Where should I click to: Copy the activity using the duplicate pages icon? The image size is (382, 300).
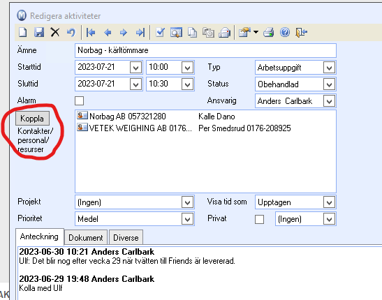coord(192,32)
